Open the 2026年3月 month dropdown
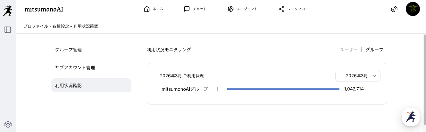This screenshot has width=426, height=132. pos(357,76)
